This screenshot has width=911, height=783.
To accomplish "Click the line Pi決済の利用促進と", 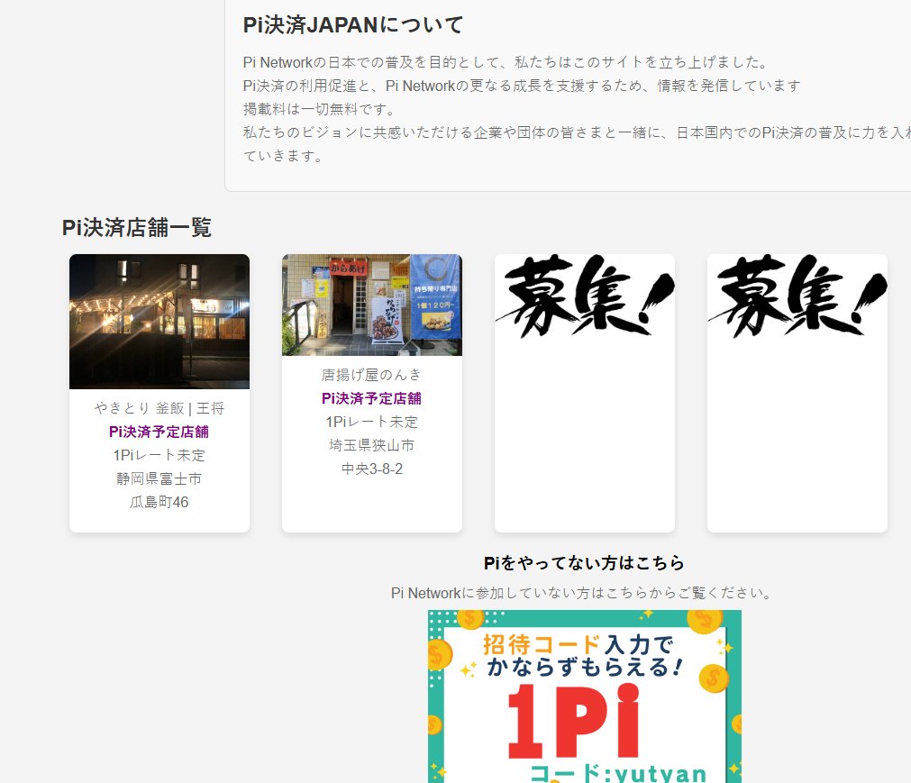I will (x=522, y=86).
